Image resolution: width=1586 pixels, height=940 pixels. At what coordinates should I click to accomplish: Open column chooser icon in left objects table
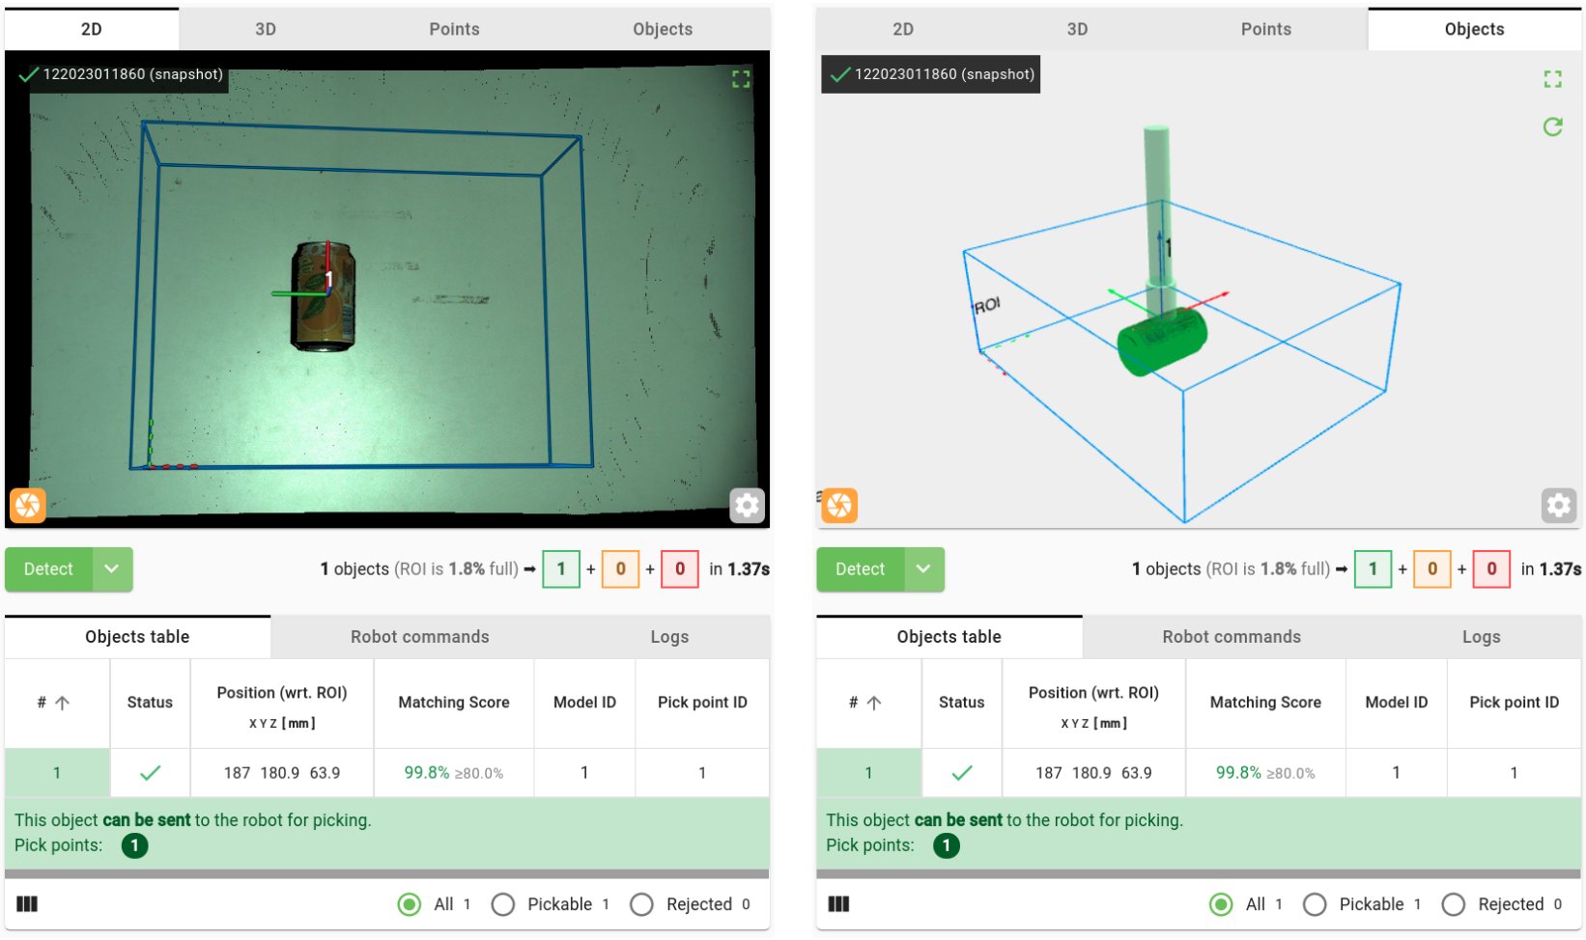click(x=27, y=904)
